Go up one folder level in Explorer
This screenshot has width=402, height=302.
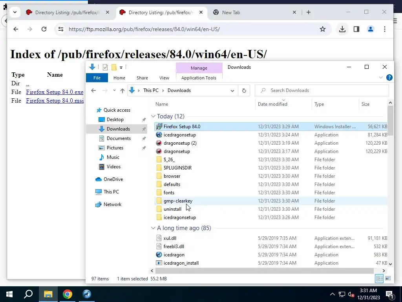pos(122,90)
